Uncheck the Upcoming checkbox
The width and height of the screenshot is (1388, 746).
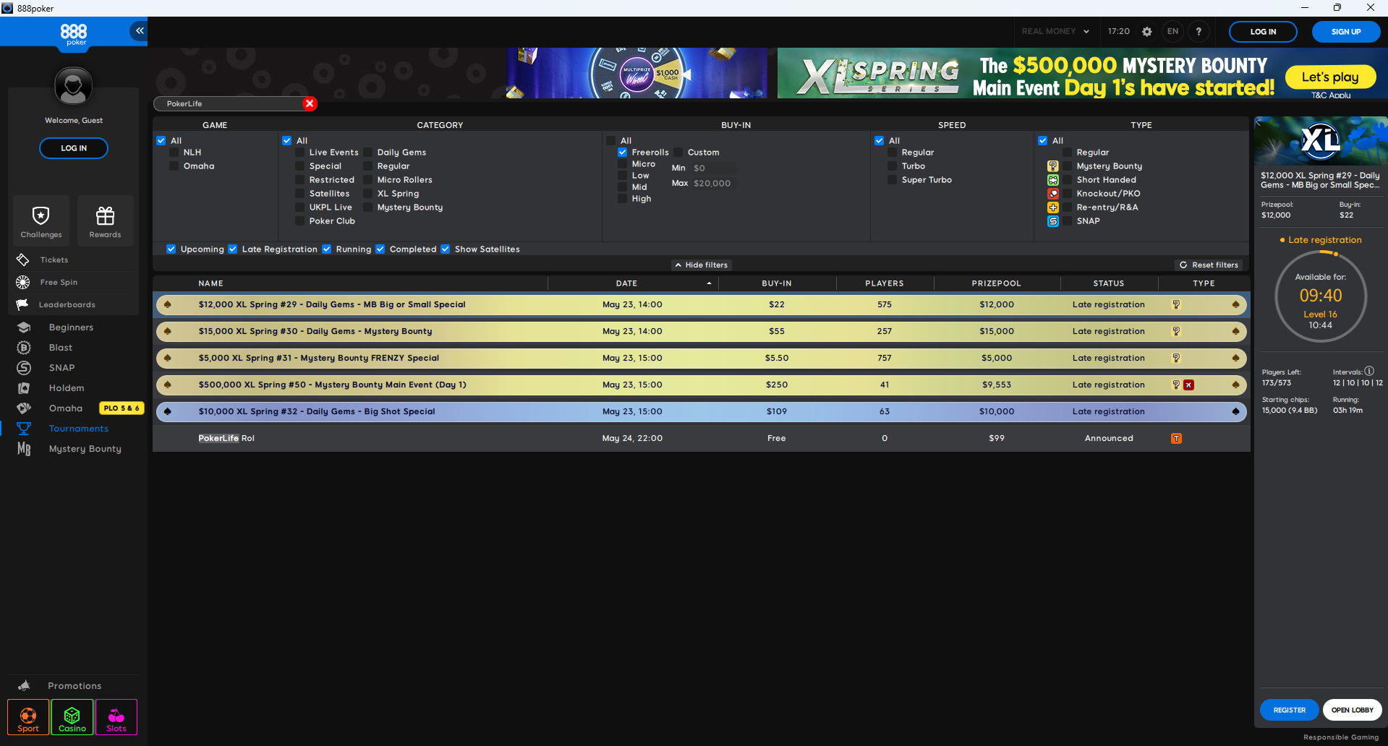(x=171, y=249)
